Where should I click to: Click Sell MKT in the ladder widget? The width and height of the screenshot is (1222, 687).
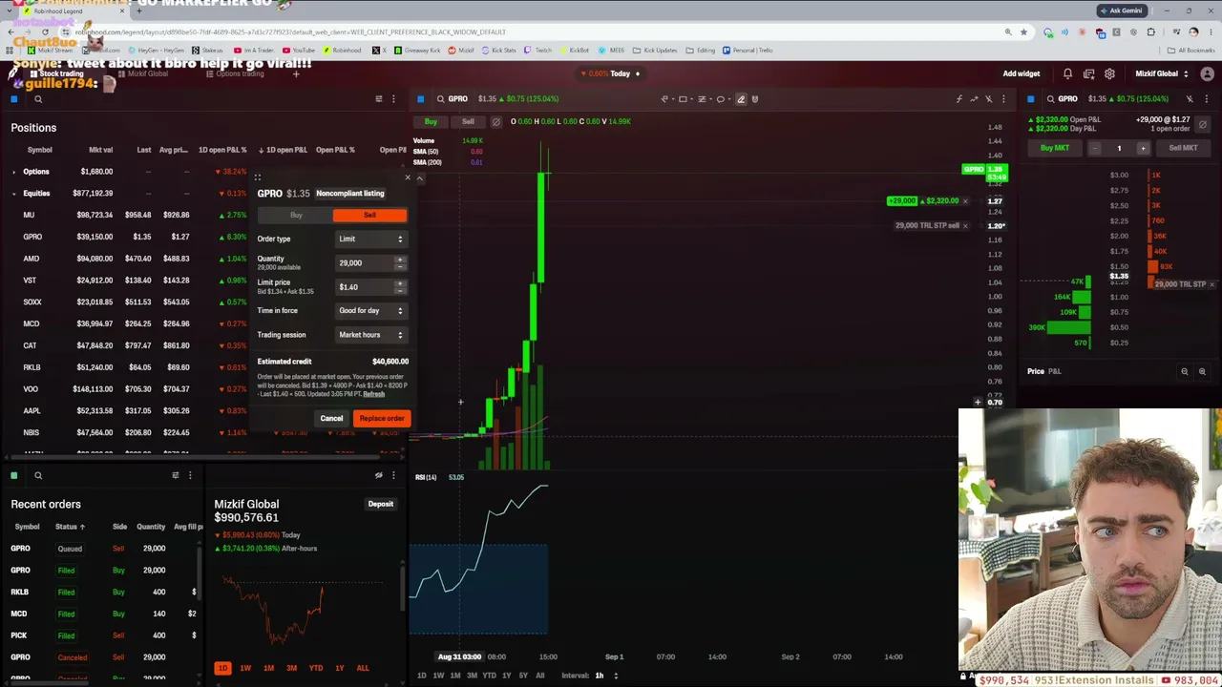point(1183,148)
